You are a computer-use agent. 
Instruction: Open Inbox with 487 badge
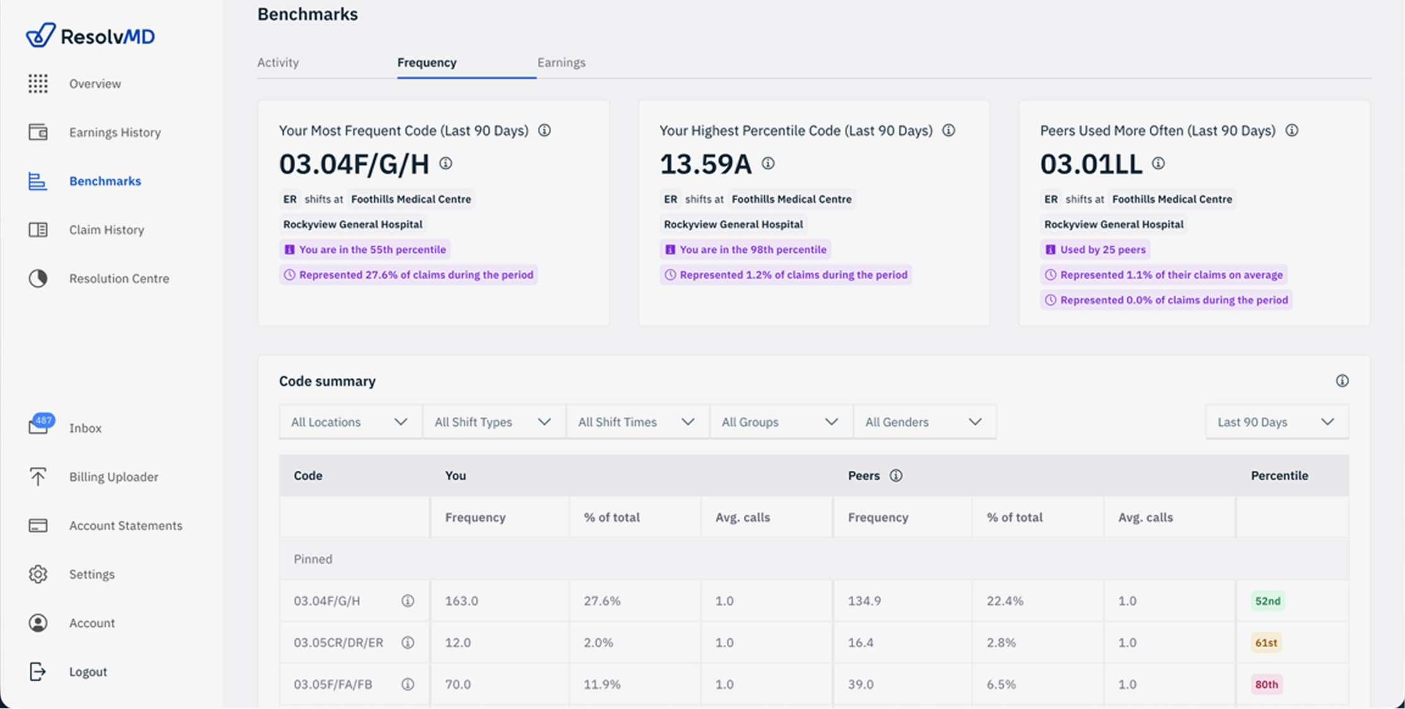coord(85,428)
